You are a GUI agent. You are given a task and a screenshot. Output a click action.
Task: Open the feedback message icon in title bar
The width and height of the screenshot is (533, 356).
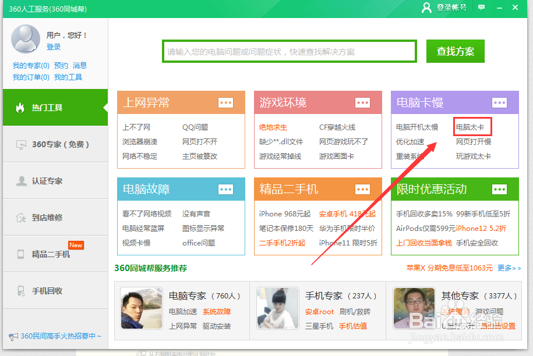[x=481, y=7]
